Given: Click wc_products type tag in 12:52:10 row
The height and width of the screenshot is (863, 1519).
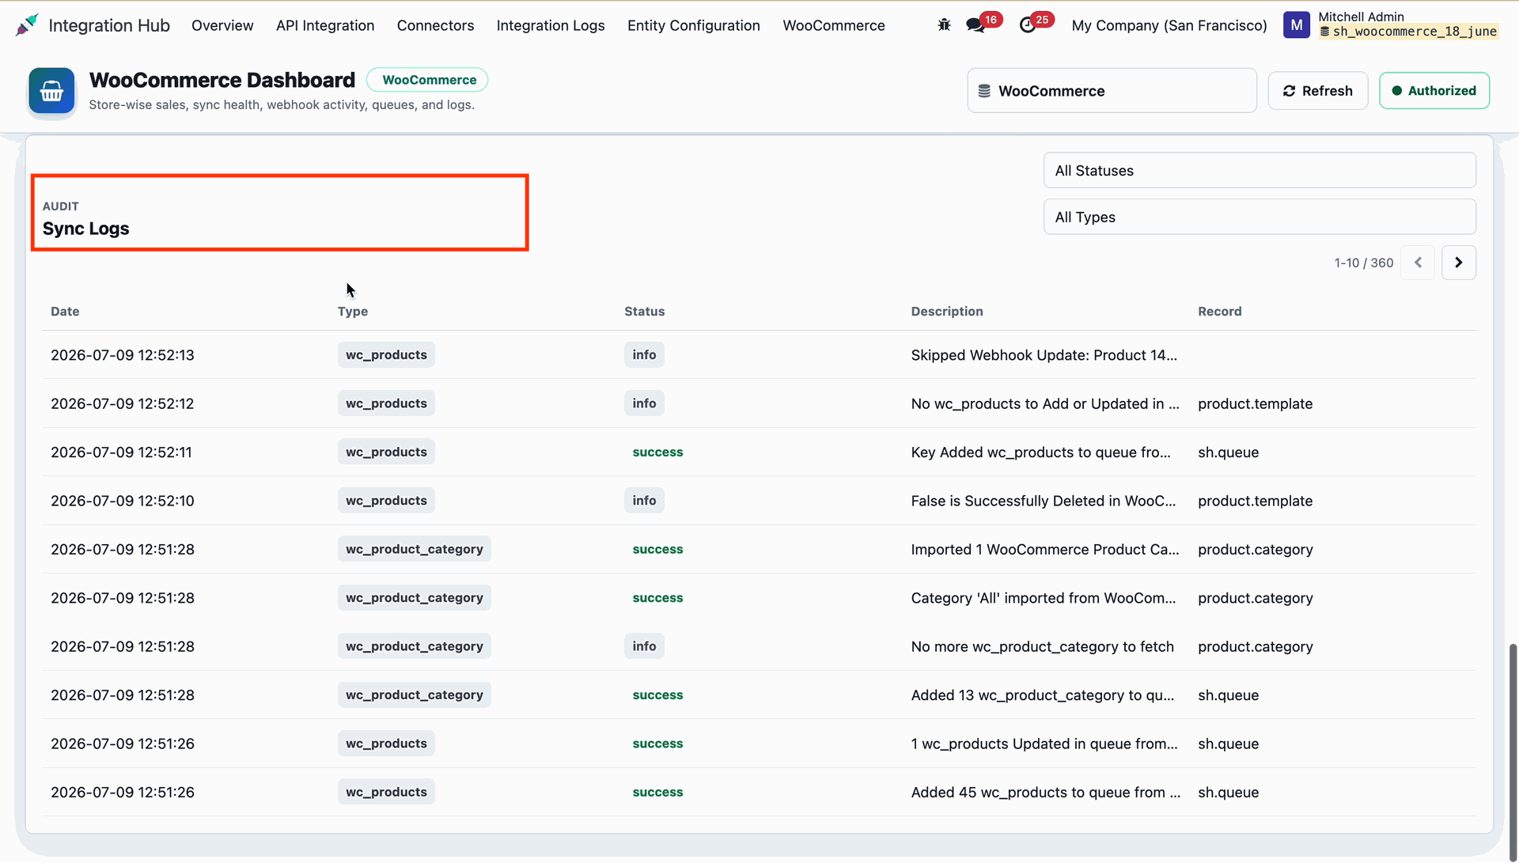Looking at the screenshot, I should (386, 501).
